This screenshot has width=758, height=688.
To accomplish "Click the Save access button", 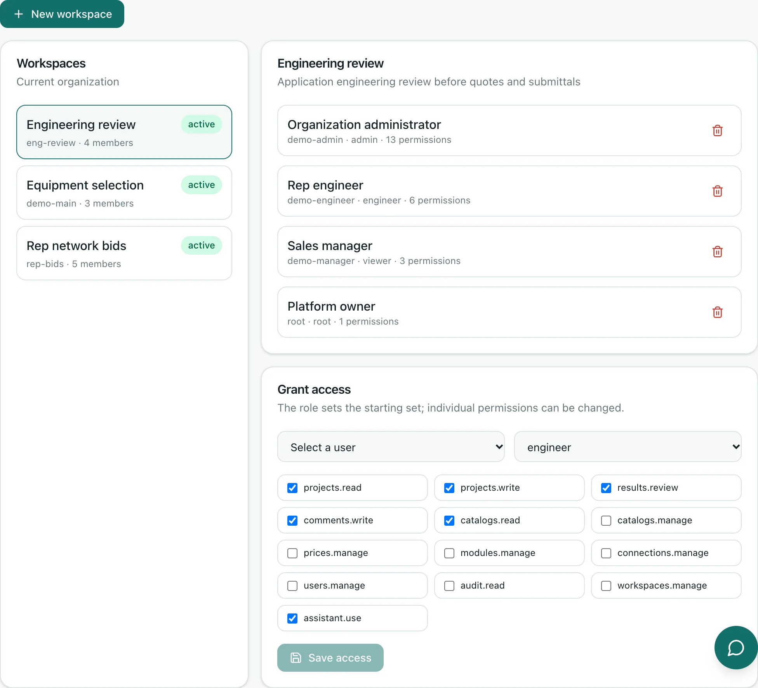I will pos(330,658).
